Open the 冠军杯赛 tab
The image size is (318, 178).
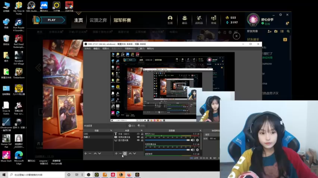(x=122, y=20)
